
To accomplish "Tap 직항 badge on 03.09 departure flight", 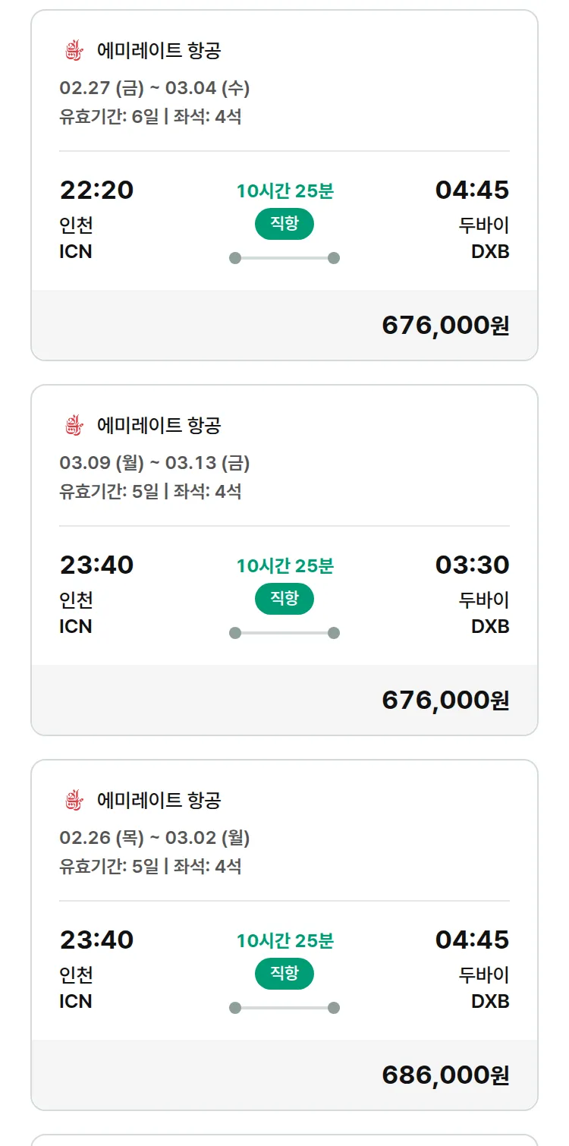I will pyautogui.click(x=284, y=599).
